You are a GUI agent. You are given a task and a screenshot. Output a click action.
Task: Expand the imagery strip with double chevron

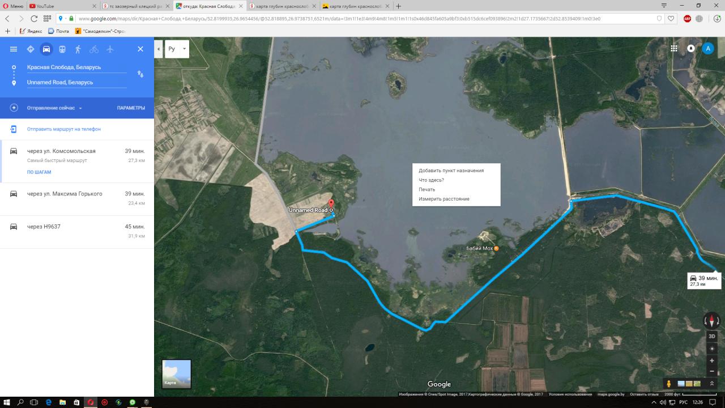click(x=712, y=384)
